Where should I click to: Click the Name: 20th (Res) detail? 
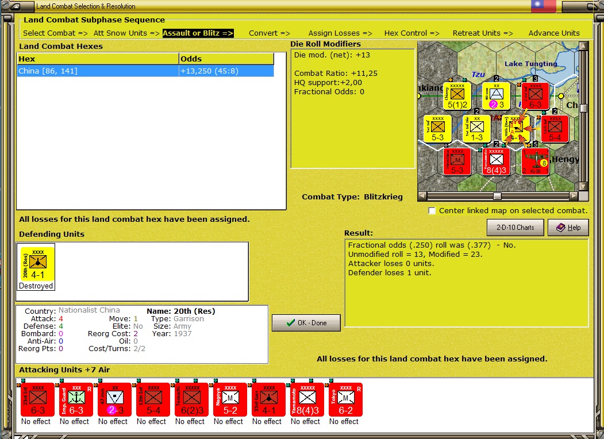point(181,311)
